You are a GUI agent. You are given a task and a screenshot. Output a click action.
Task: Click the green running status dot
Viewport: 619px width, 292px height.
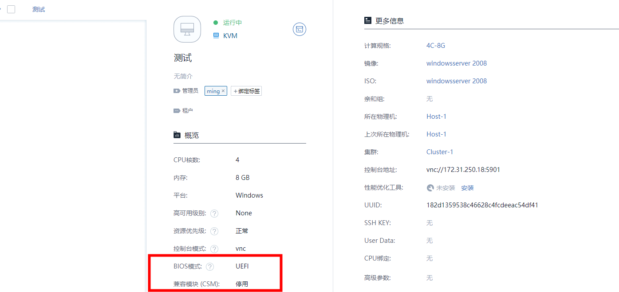[216, 23]
